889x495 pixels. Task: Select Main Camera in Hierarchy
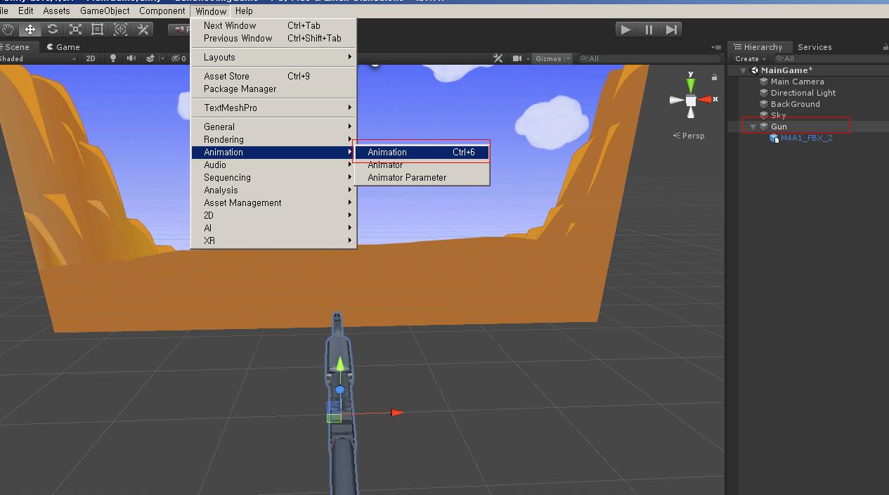point(797,82)
